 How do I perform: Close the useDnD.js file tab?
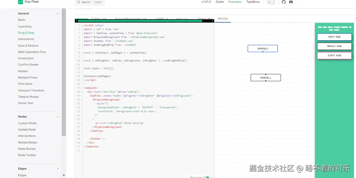[x=171, y=19]
